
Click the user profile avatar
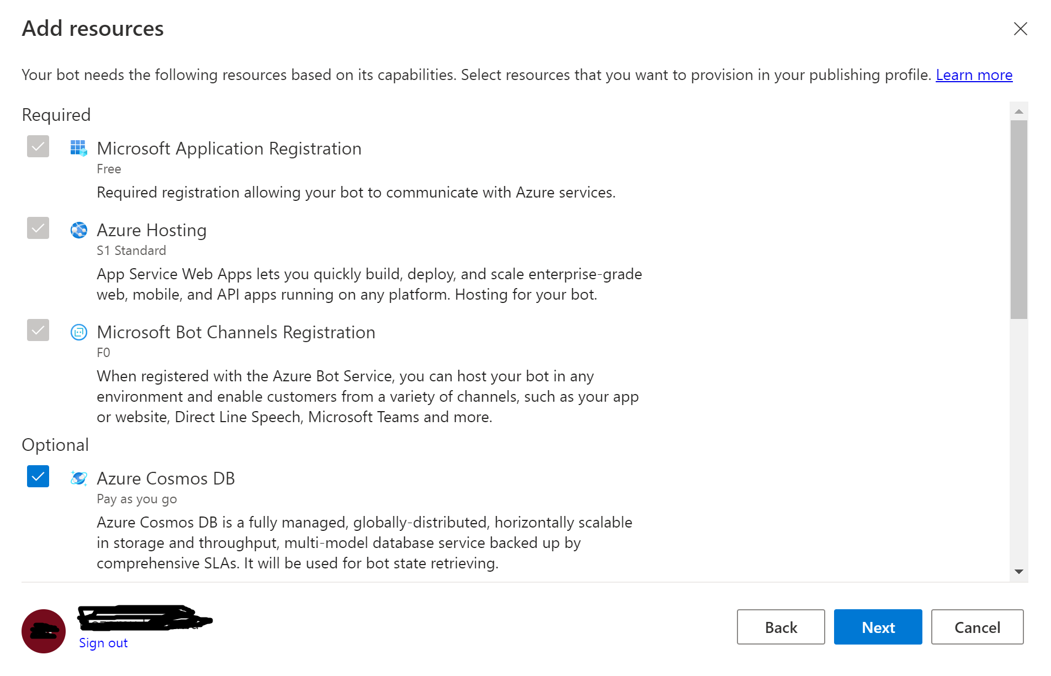44,631
